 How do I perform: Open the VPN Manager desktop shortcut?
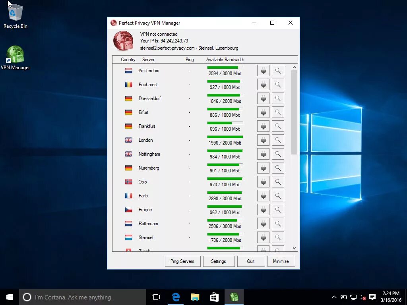click(x=16, y=58)
